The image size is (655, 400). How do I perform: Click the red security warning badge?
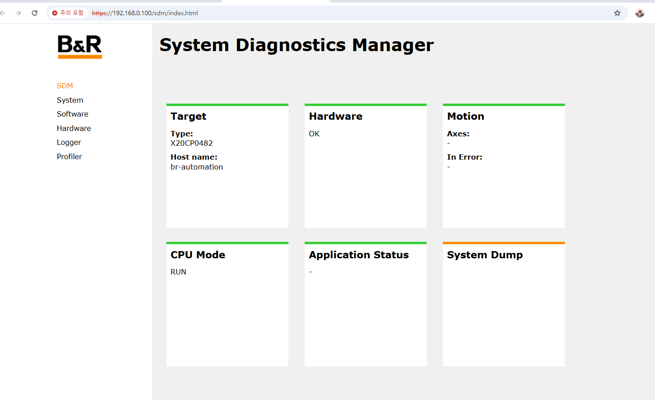tap(68, 13)
